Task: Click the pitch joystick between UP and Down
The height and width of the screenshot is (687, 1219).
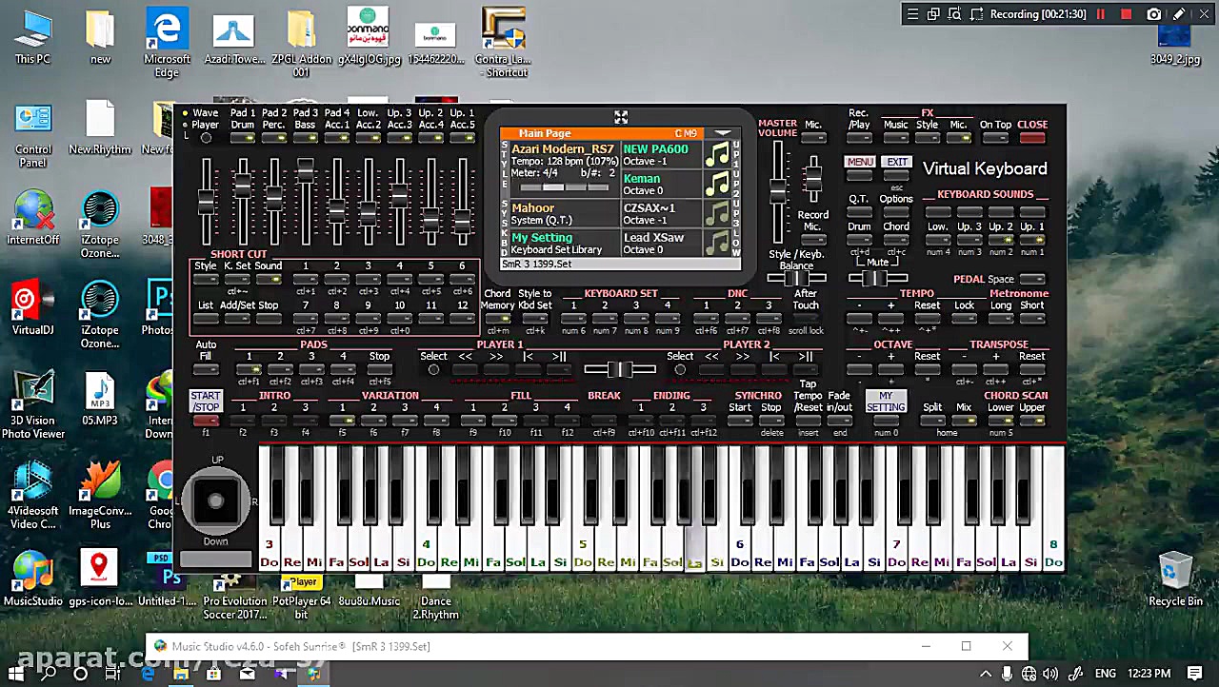Action: click(x=216, y=501)
